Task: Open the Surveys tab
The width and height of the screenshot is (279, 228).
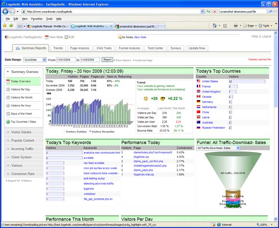Action: pyautogui.click(x=176, y=48)
